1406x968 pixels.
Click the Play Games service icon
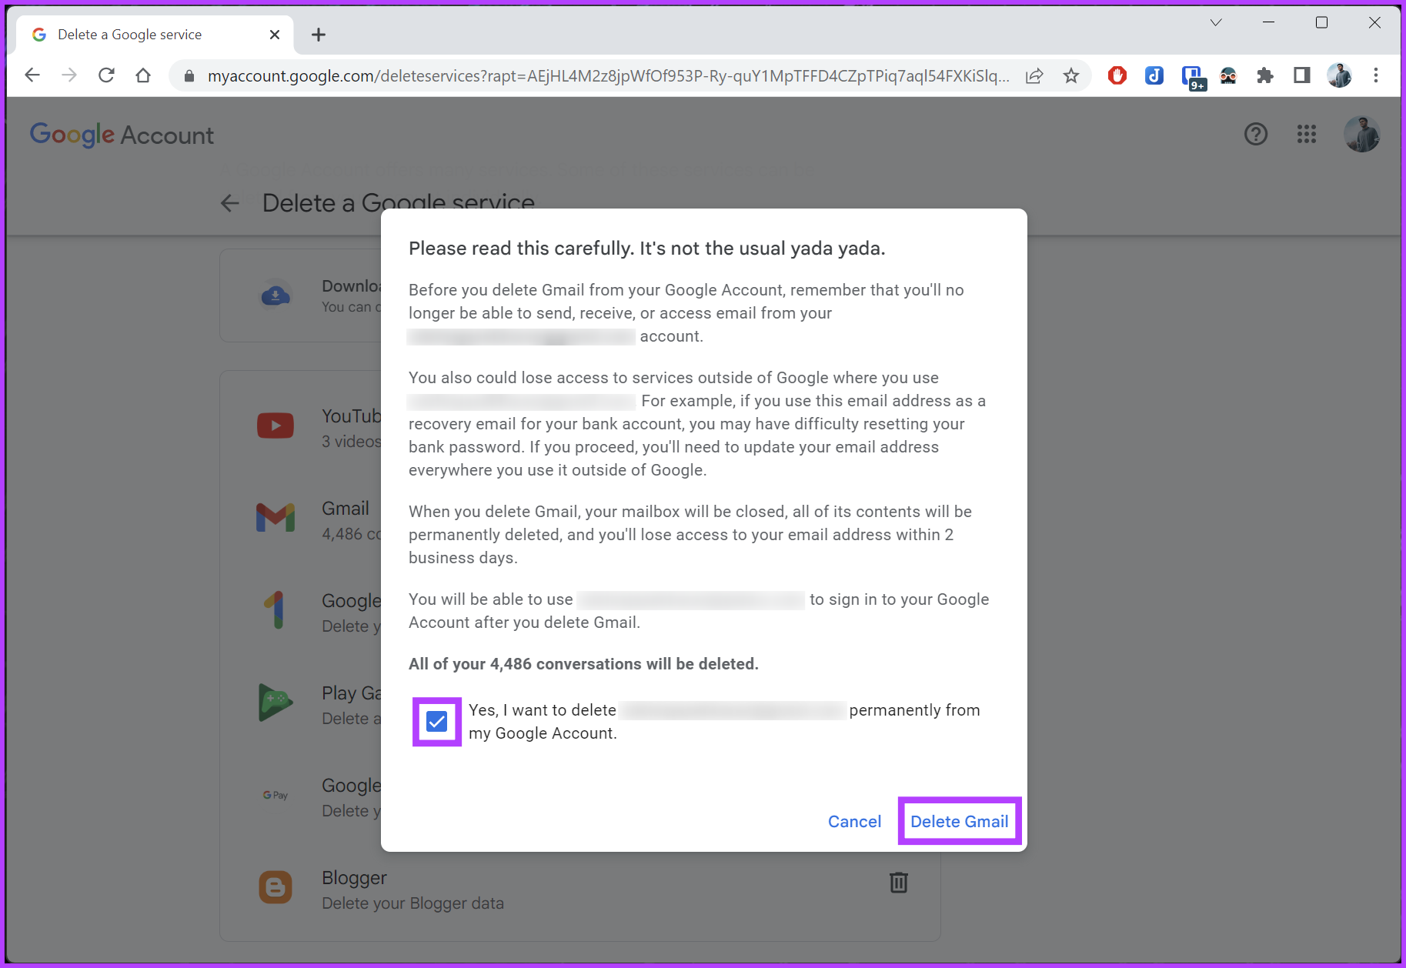pyautogui.click(x=276, y=703)
